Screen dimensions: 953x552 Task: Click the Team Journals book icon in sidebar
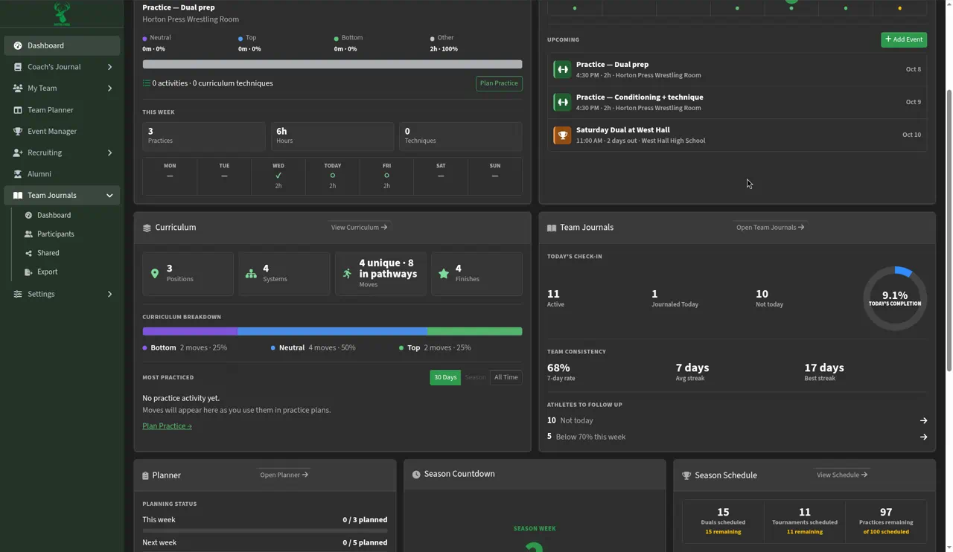point(18,196)
